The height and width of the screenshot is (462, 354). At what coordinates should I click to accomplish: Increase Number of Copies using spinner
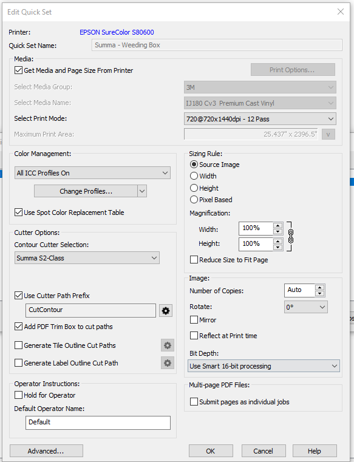tap(319, 287)
